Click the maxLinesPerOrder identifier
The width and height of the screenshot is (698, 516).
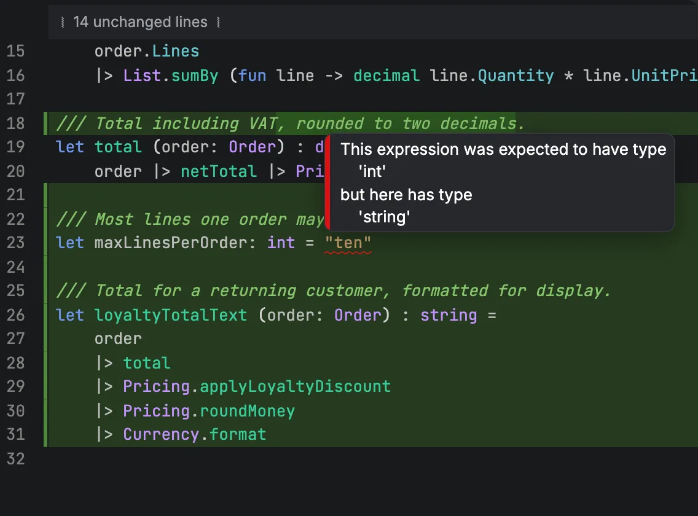[x=171, y=243]
